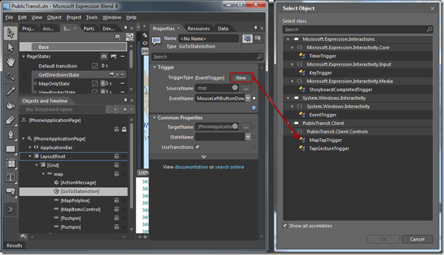
Task: Open the StateName dropdown
Action: (x=248, y=137)
